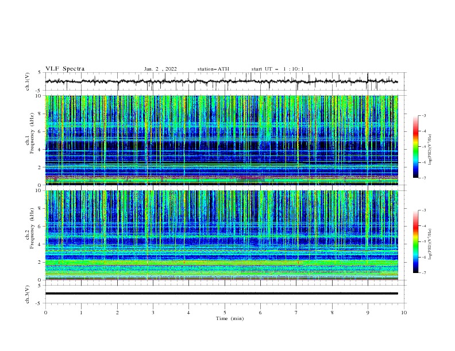Click the log(PSD) label beside ch.1 colorbar
455x351 pixels.
click(430, 150)
